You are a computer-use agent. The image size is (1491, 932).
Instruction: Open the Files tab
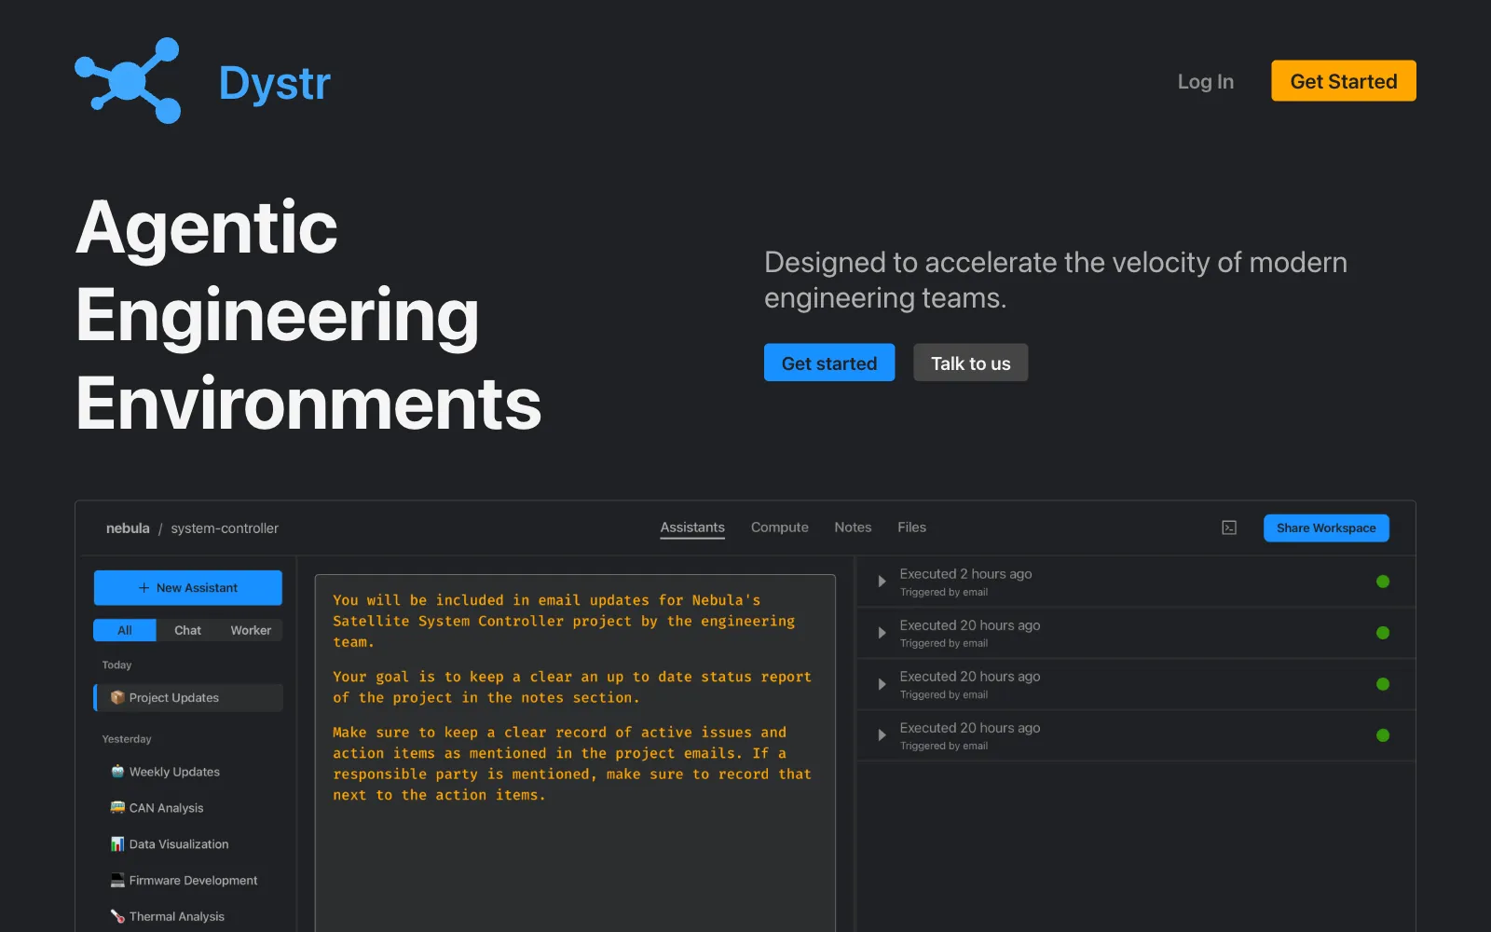click(911, 528)
